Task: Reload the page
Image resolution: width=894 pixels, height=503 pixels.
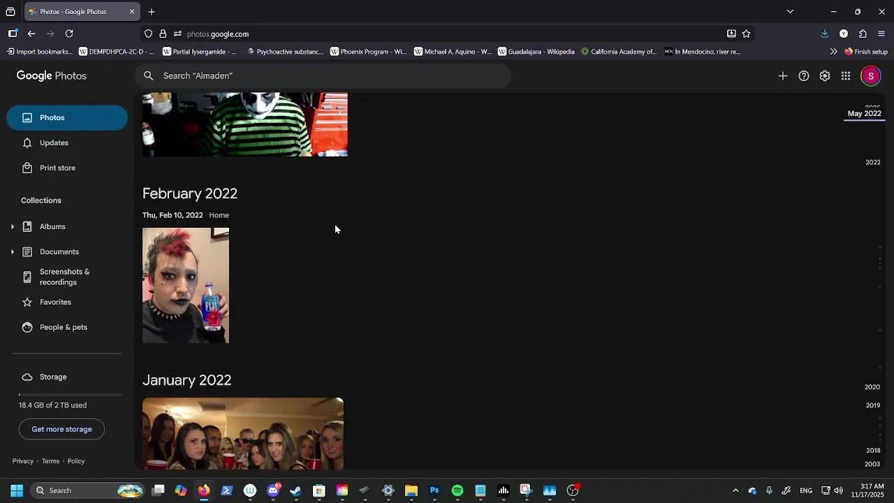Action: pos(69,34)
